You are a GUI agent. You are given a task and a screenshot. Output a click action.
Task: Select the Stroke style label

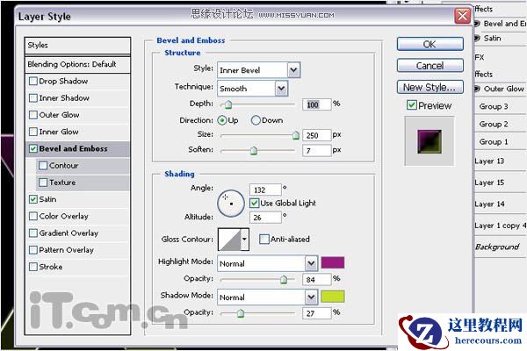click(x=51, y=267)
